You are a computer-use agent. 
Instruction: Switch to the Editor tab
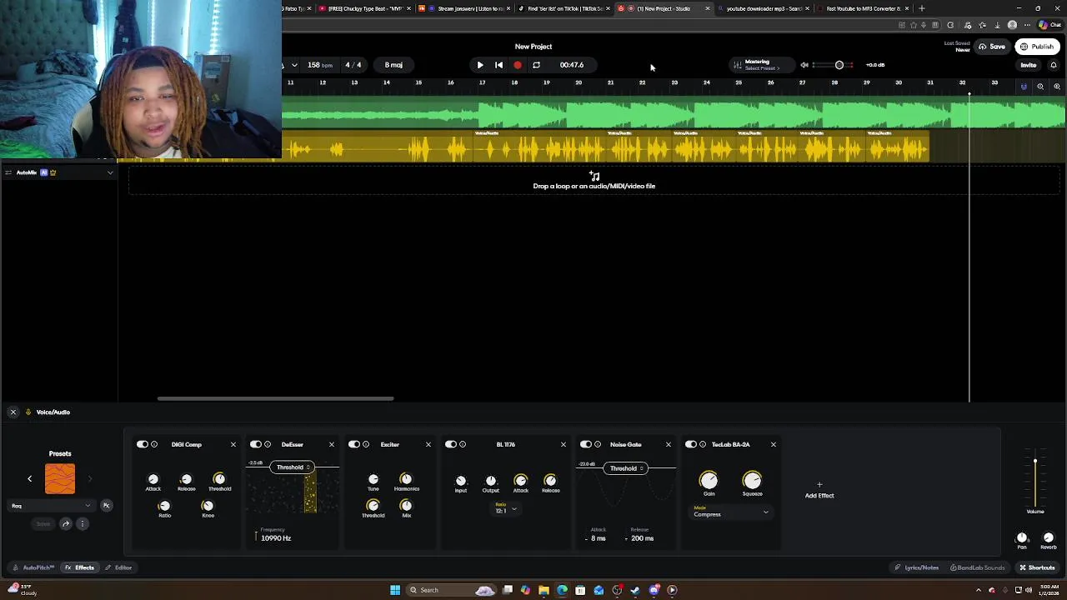click(x=118, y=567)
